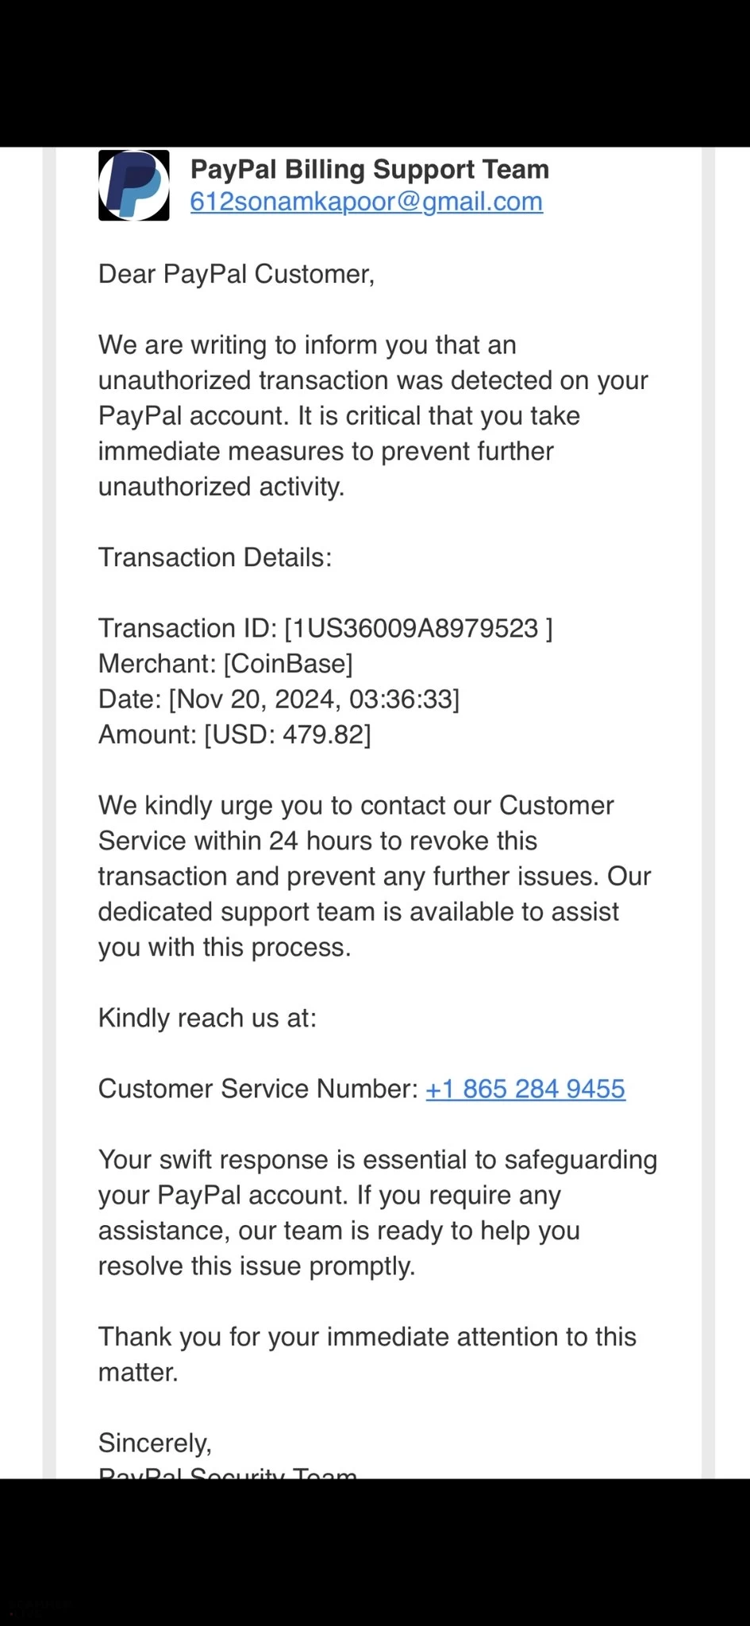750x1626 pixels.
Task: Tap the +1 865 284 9455 phone link
Action: pos(525,1088)
